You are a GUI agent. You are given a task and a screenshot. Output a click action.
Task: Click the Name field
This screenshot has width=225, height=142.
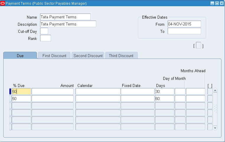(65, 17)
